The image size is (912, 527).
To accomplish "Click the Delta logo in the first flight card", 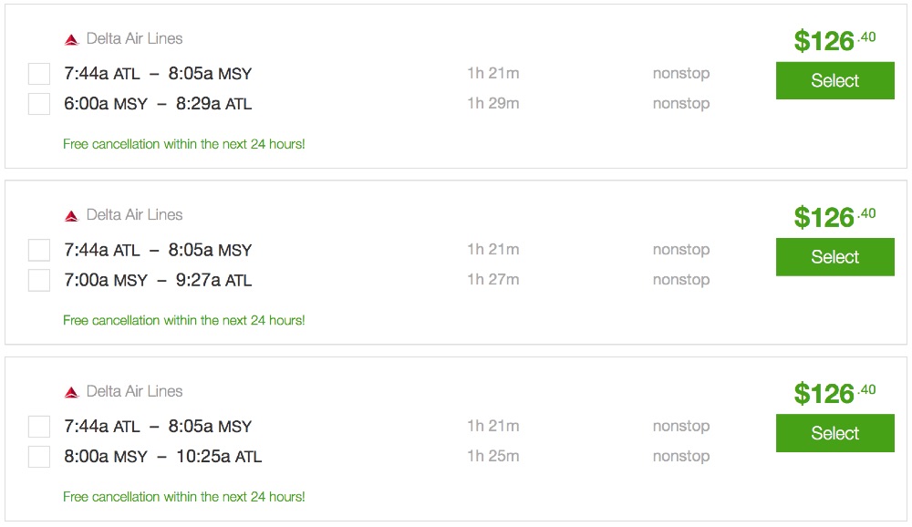I will coord(71,39).
